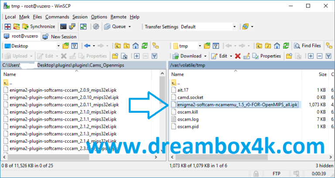This screenshot has height=178, width=335.
Task: Click the remote Edit button
Action: (x=219, y=56)
